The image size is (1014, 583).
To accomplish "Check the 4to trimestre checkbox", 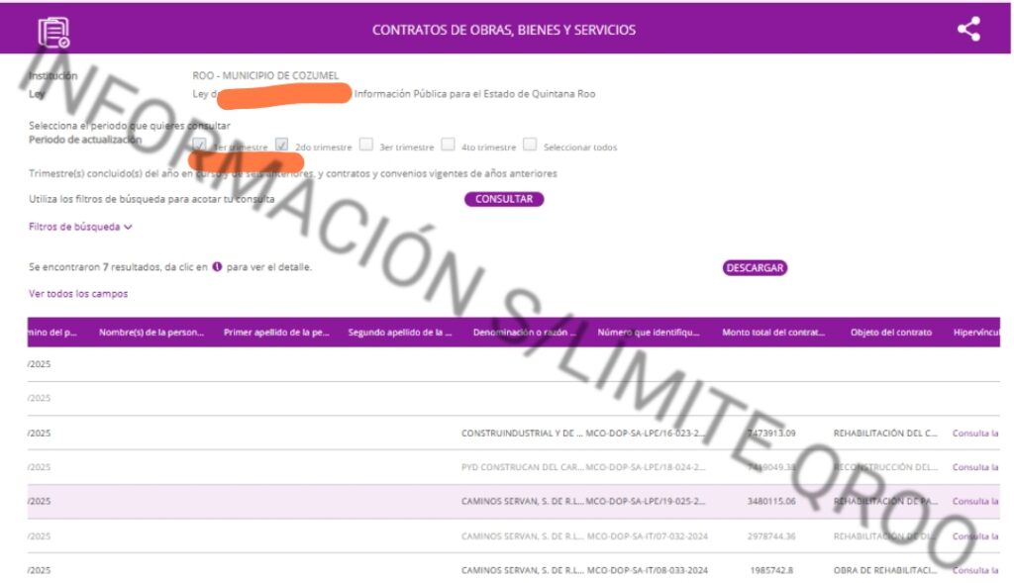I will (449, 145).
